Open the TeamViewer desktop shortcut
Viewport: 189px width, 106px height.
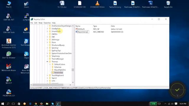25,42
